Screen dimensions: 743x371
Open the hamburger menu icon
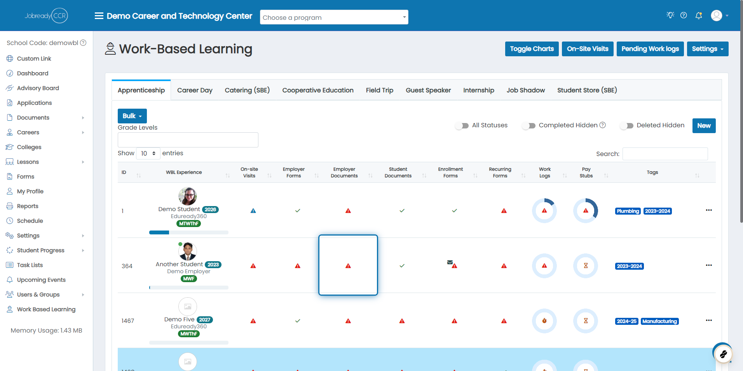coord(99,16)
